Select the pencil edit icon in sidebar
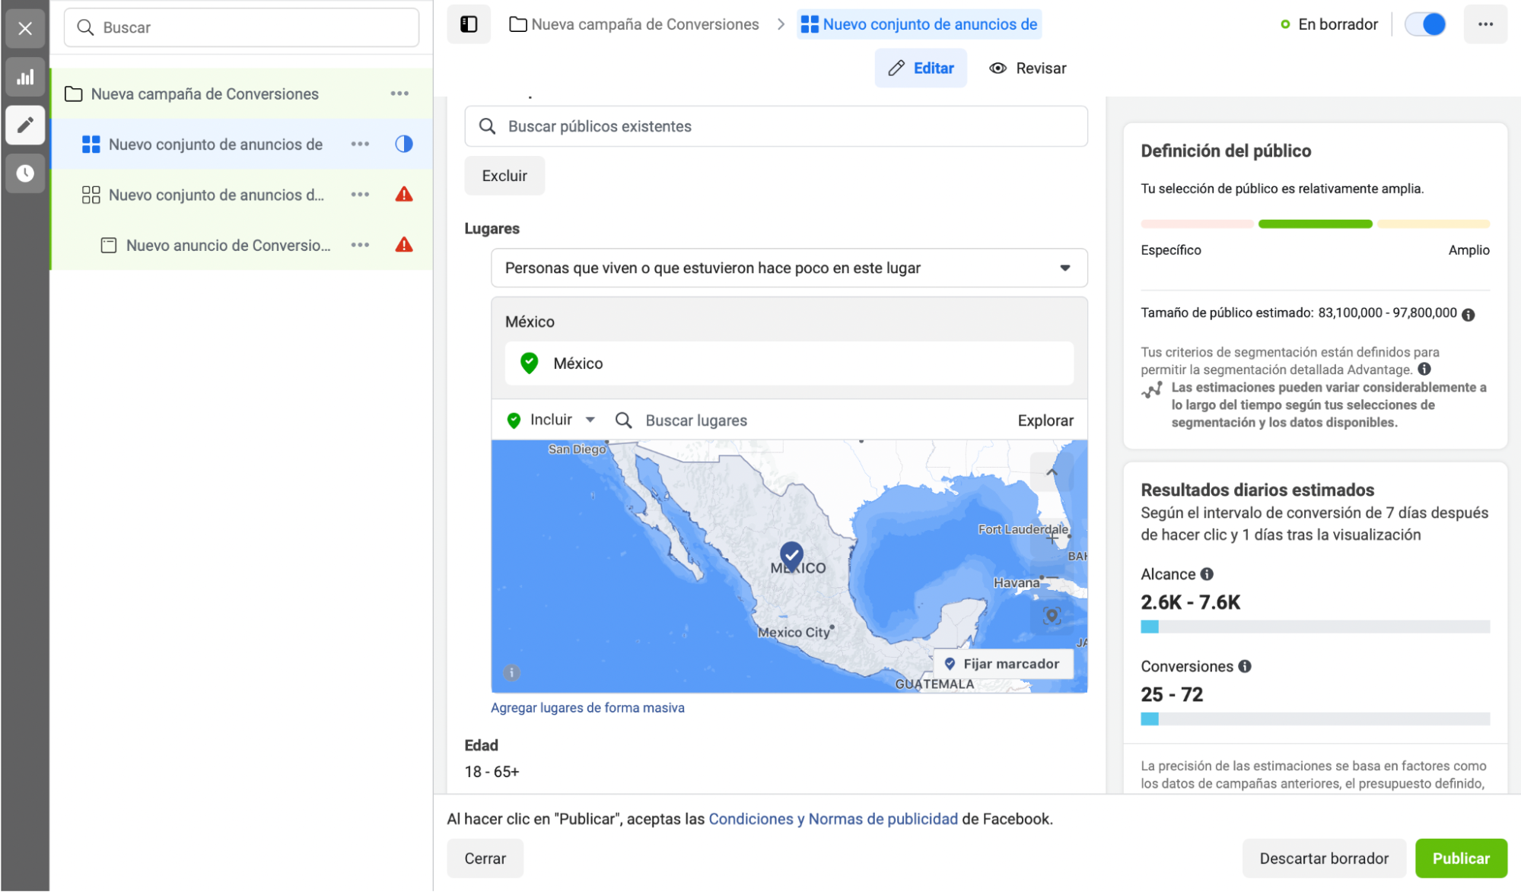 [25, 125]
